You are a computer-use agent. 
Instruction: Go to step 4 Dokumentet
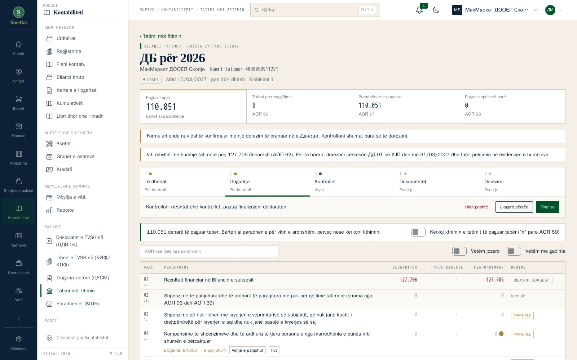tap(437, 182)
